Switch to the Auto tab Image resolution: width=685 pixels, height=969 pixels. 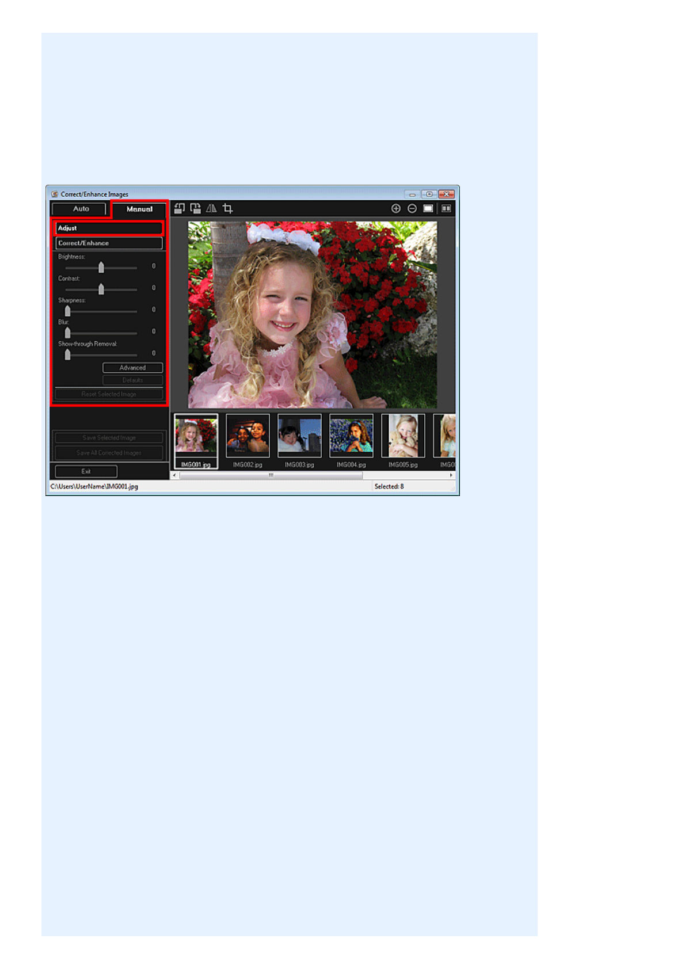pyautogui.click(x=80, y=209)
